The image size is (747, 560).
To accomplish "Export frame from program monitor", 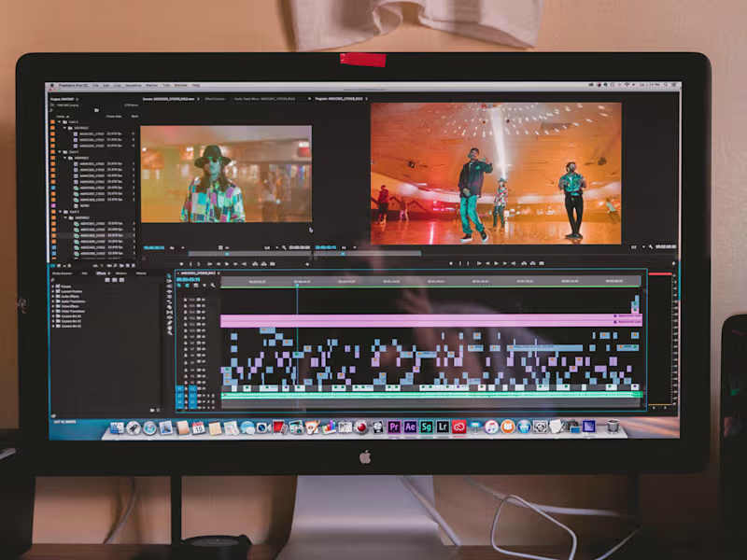I will pyautogui.click(x=542, y=263).
